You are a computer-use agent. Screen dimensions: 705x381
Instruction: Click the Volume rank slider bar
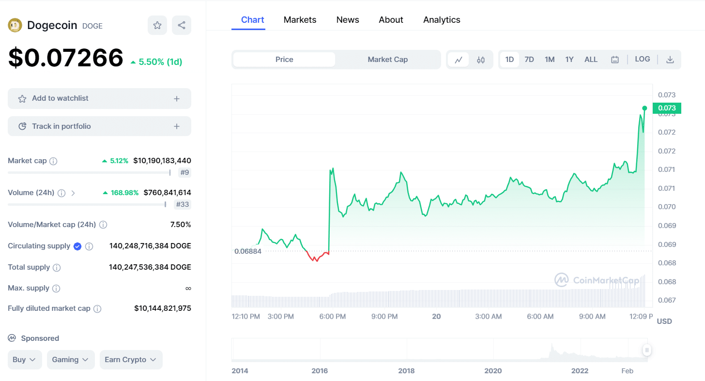tap(87, 204)
